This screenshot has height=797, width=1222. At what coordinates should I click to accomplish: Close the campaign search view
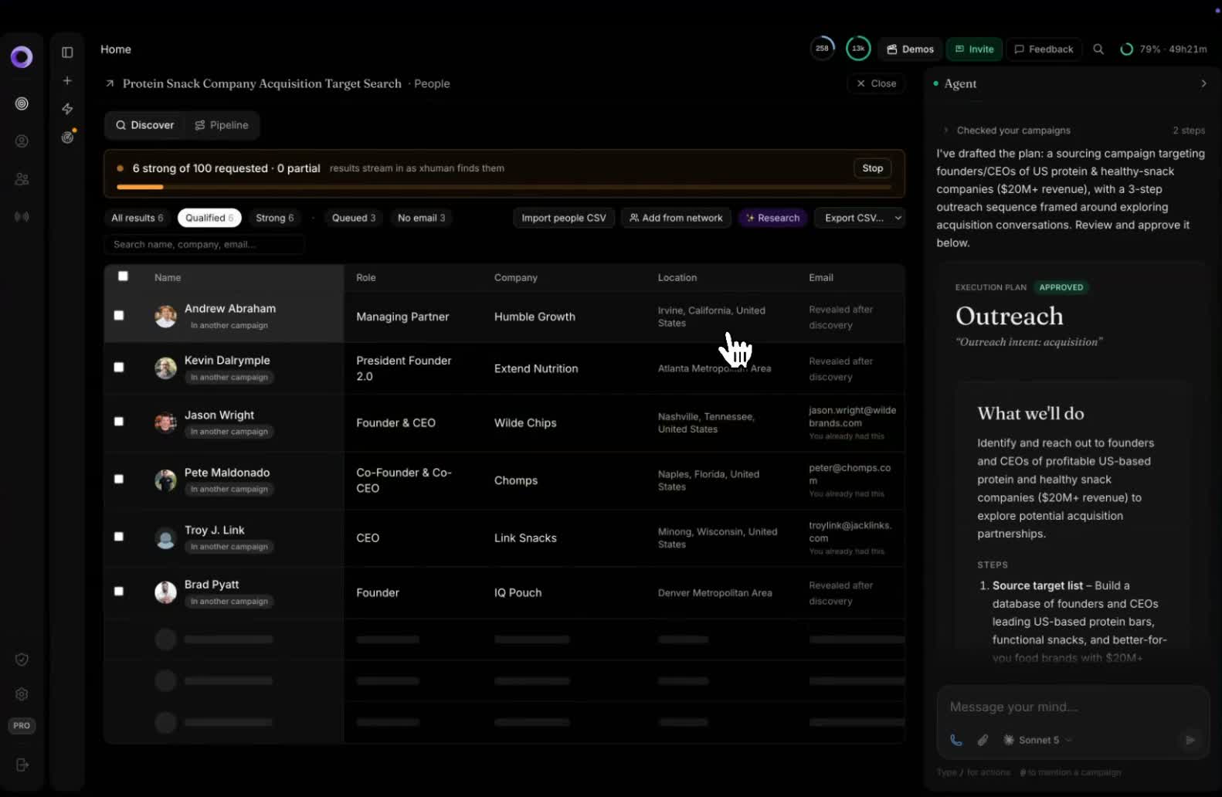click(x=876, y=83)
